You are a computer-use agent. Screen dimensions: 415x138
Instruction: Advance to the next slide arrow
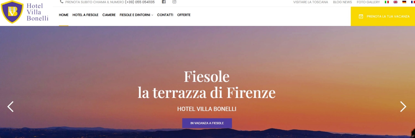pos(403,107)
